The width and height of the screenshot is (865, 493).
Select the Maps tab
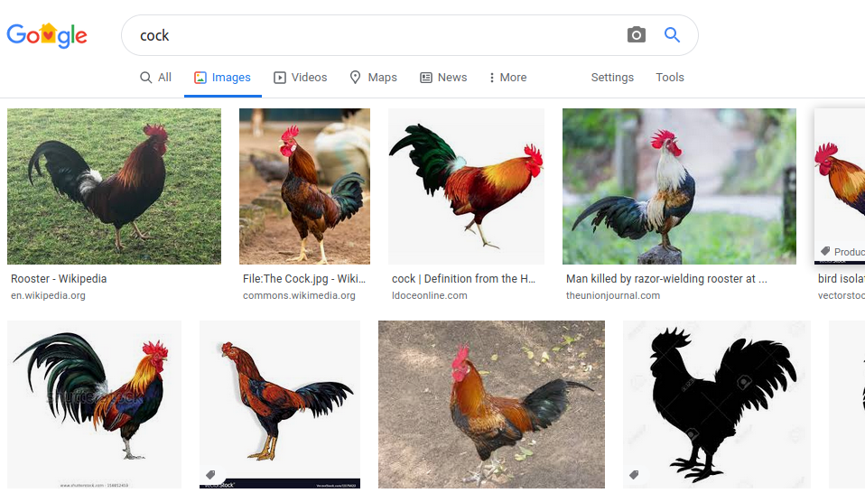(373, 78)
